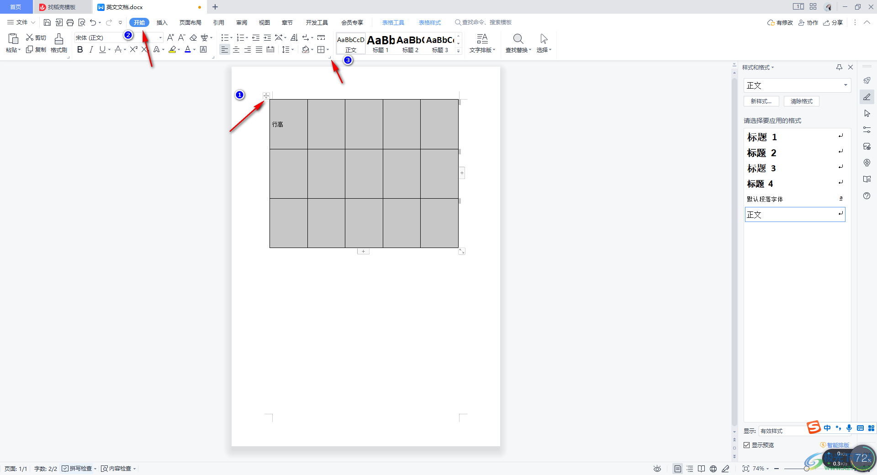Screen dimensions: 877x475
Task: Increase paragraph indent
Action: click(x=267, y=37)
